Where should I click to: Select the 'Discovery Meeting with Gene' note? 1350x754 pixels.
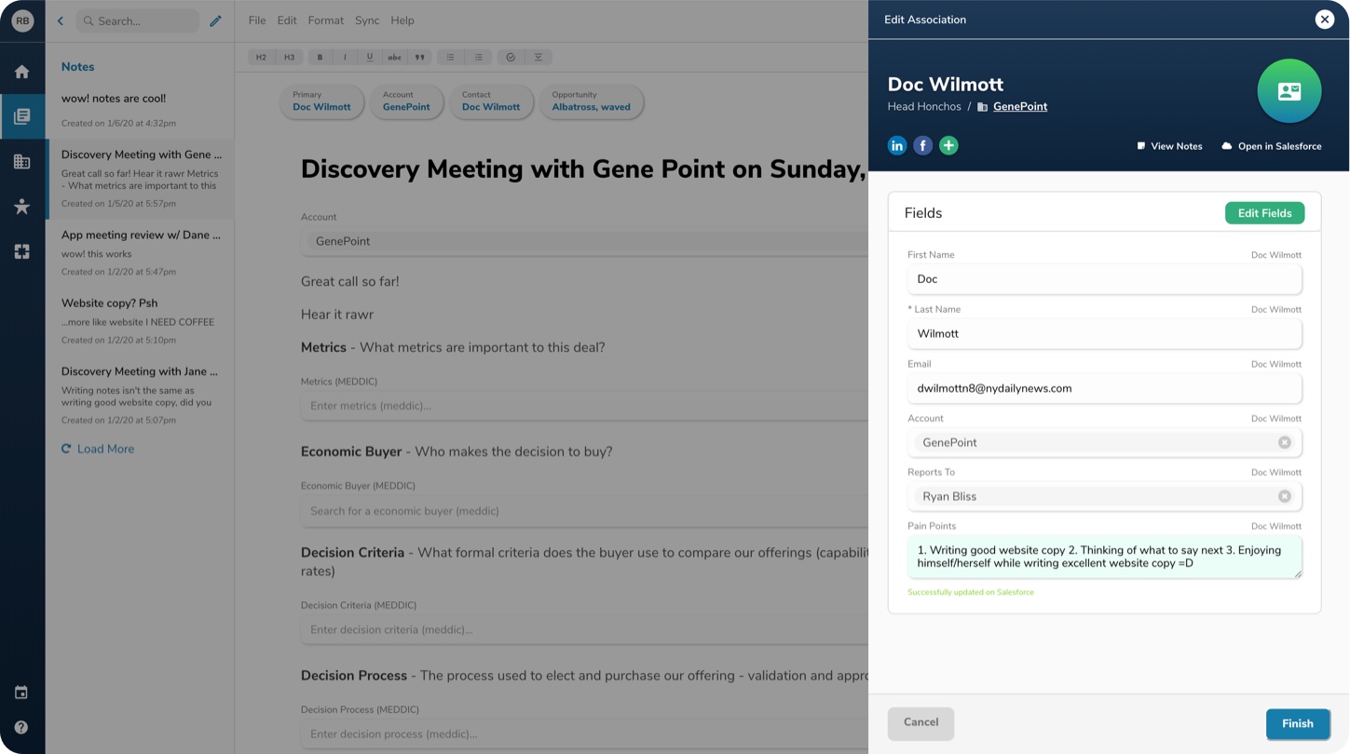[140, 179]
